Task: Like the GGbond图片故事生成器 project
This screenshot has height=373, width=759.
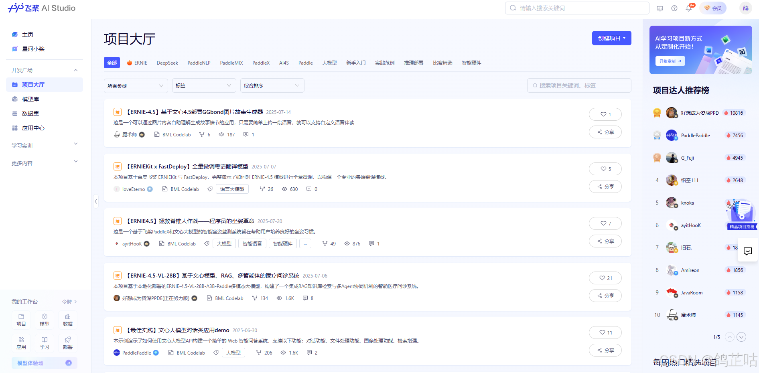Action: [x=605, y=114]
